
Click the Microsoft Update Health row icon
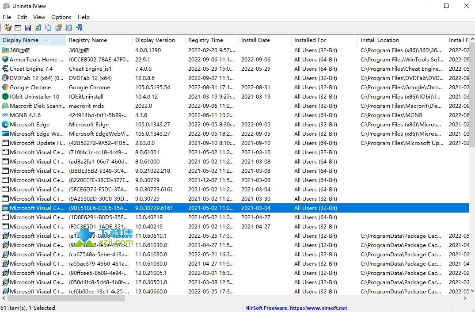pyautogui.click(x=5, y=143)
